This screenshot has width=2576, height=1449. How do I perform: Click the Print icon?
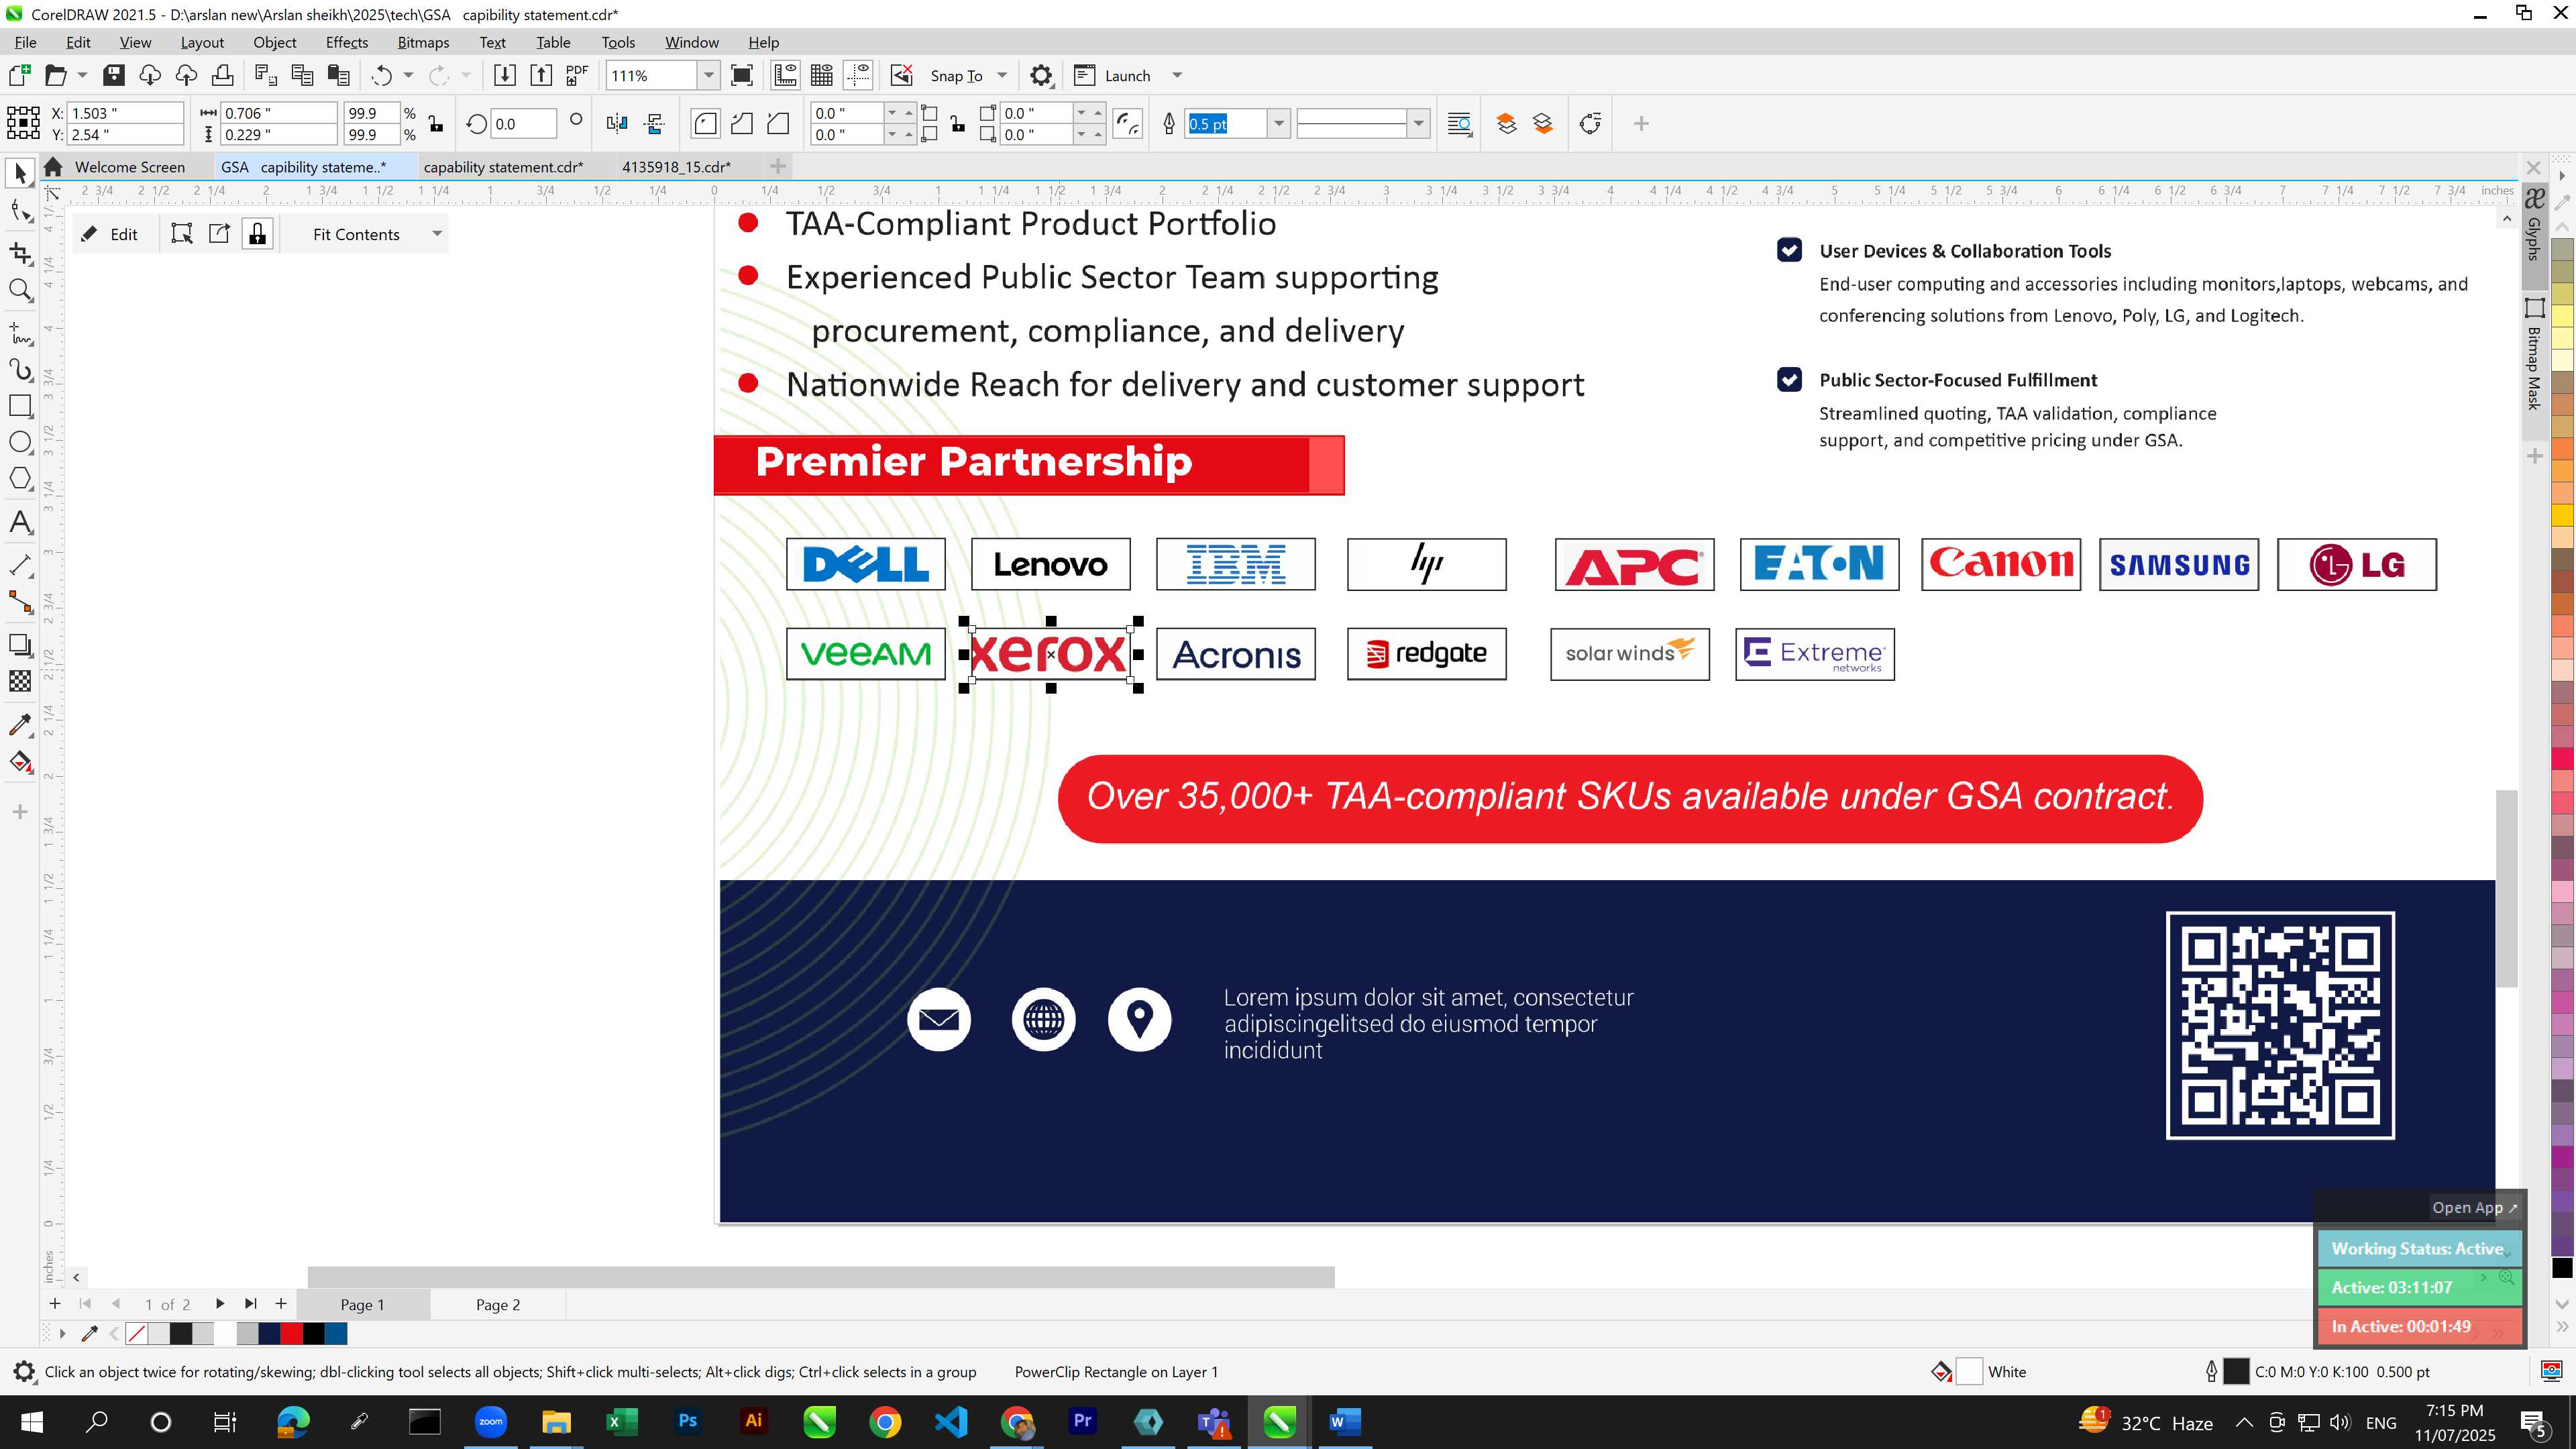tap(223, 75)
